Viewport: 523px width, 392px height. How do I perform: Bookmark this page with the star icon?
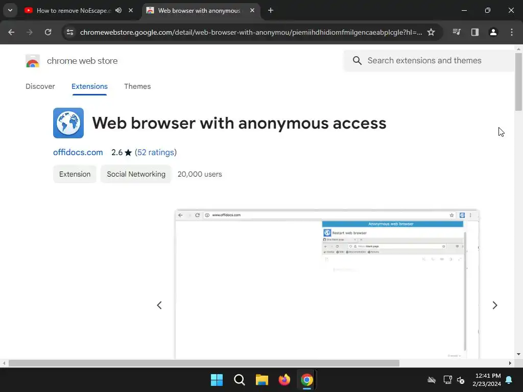pyautogui.click(x=431, y=32)
